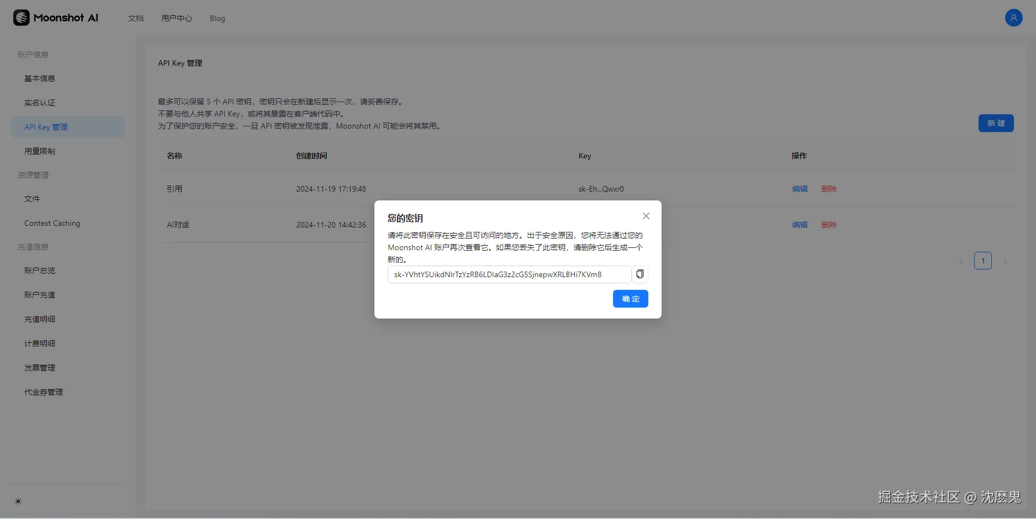
Task: Expand the 充值信息 section
Action: click(33, 246)
